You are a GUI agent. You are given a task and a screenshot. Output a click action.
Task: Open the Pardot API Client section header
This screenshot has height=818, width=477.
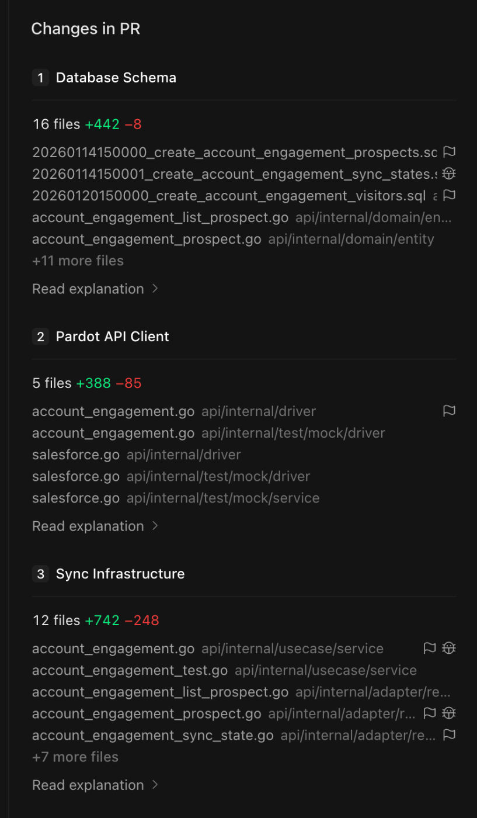click(x=112, y=337)
